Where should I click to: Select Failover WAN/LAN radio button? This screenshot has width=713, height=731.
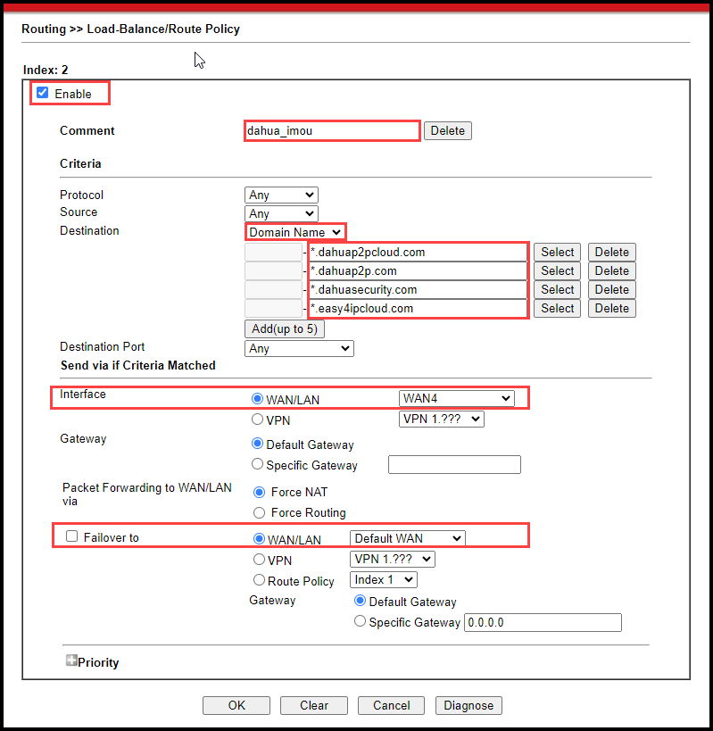[x=259, y=539]
